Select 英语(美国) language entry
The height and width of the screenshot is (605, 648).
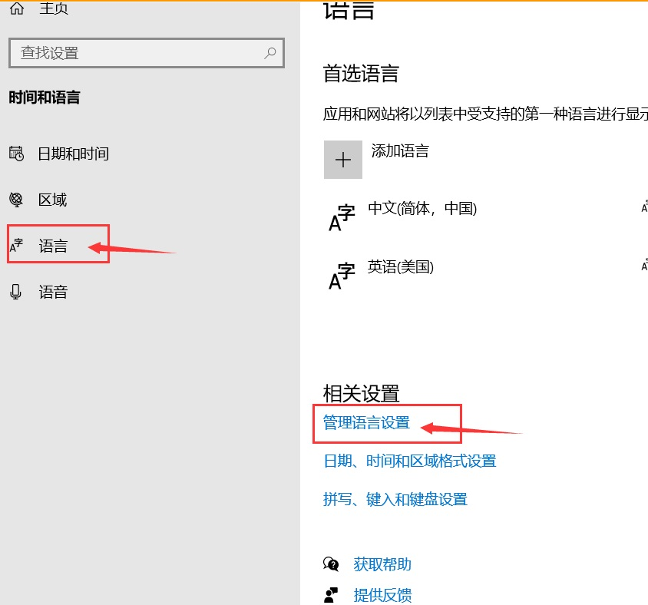tap(401, 267)
